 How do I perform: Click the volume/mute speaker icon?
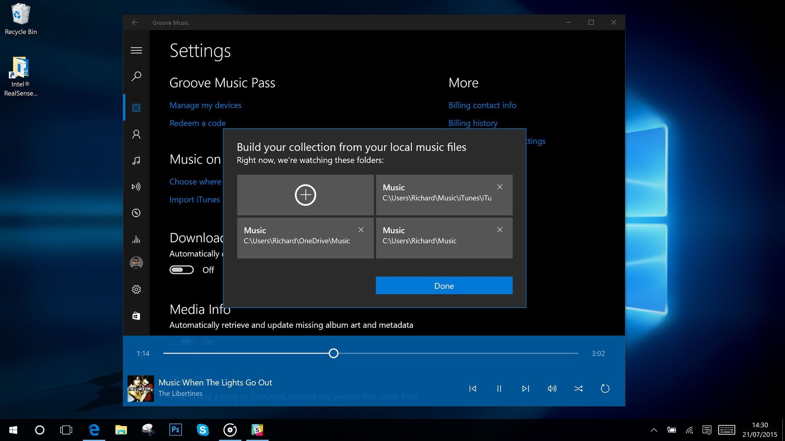[552, 388]
